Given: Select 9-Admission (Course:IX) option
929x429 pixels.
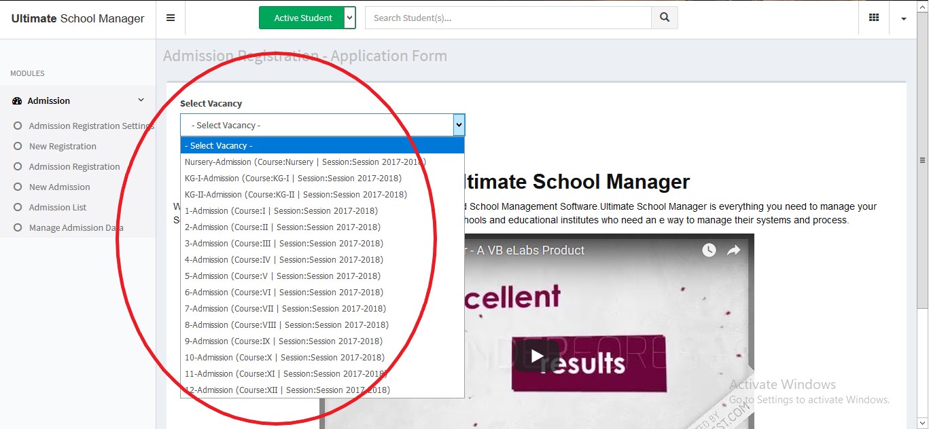Looking at the screenshot, I should pos(323,341).
